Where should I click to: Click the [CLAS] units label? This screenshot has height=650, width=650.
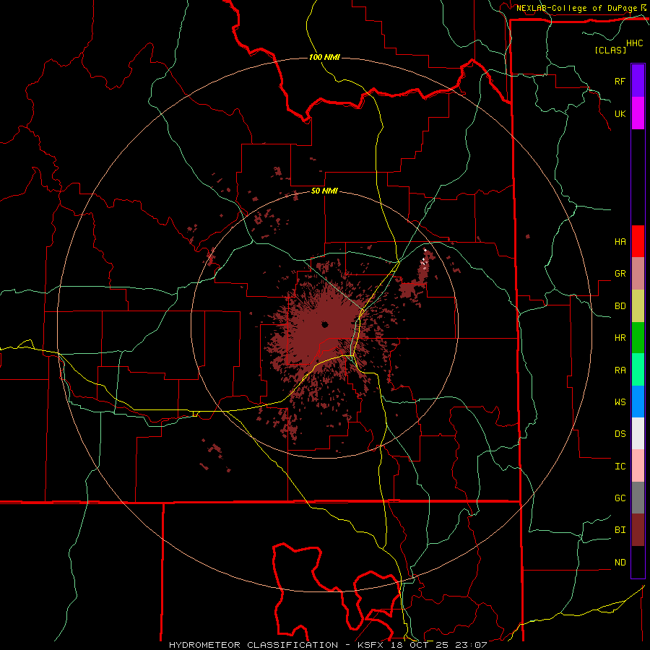(x=610, y=50)
